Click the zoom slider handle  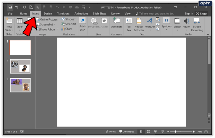click(x=176, y=132)
